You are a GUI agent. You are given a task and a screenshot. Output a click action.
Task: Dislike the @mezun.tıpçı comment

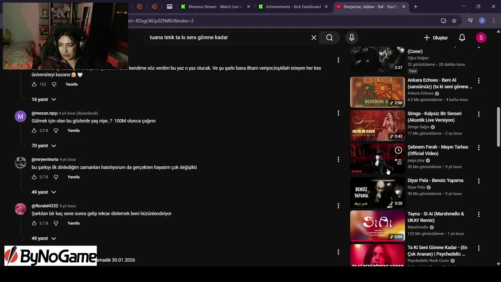tap(56, 130)
